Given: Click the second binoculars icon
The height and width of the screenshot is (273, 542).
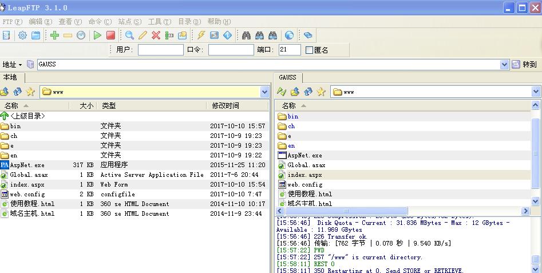Looking at the screenshot, I should (260, 35).
